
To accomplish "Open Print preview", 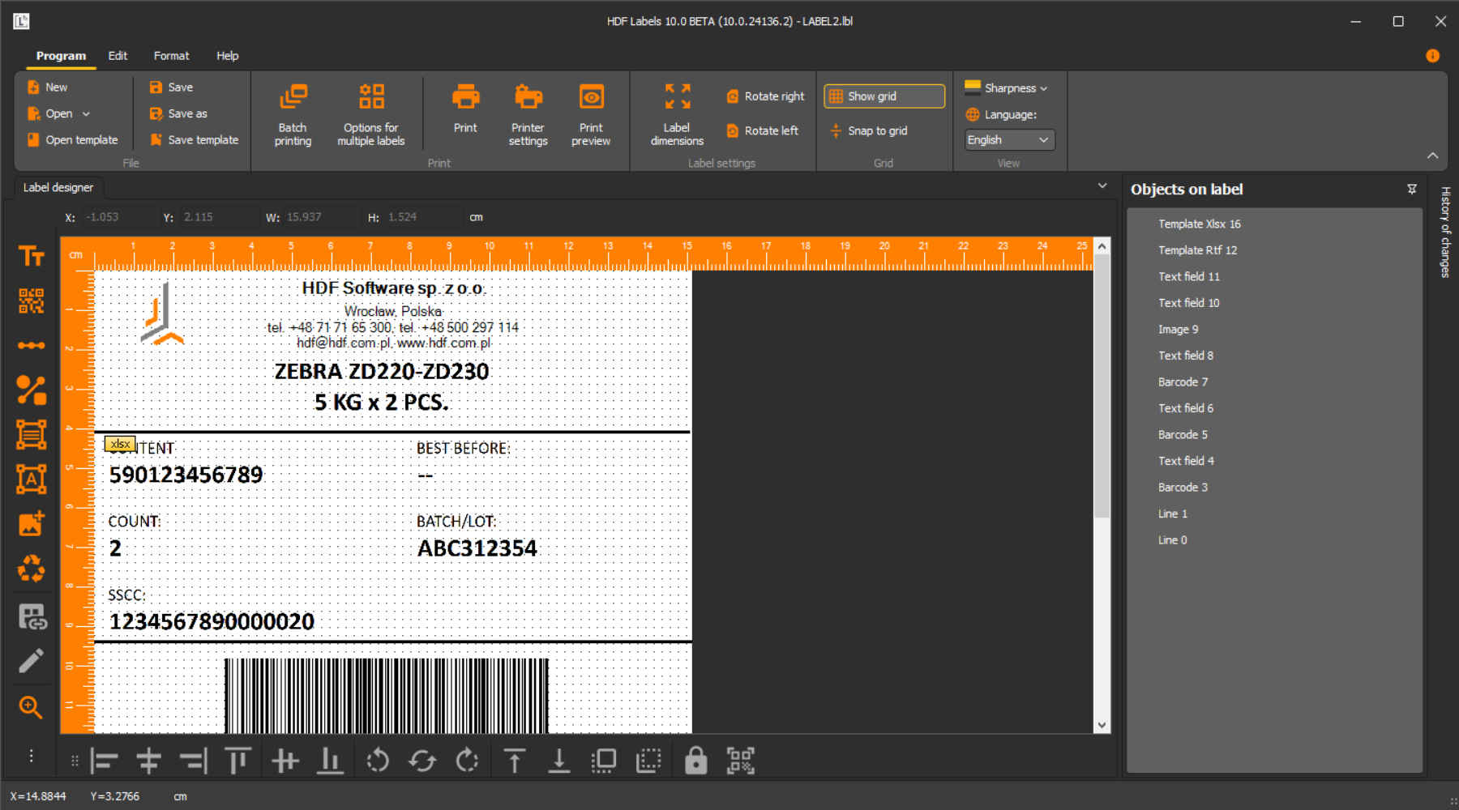I will pos(591,115).
